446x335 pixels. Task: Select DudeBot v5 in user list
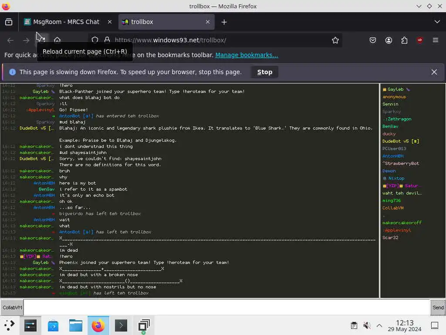pos(401,141)
